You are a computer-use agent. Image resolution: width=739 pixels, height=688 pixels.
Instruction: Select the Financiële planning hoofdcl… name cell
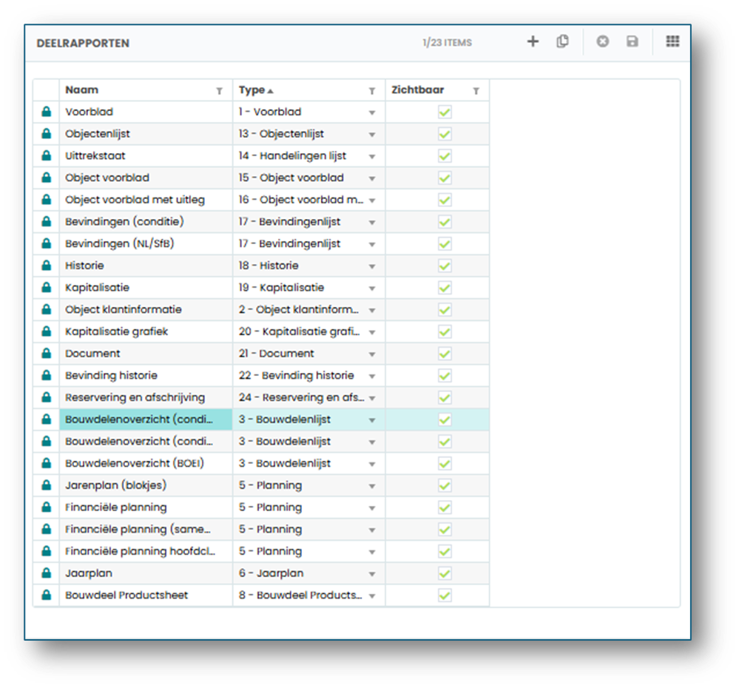tap(146, 551)
